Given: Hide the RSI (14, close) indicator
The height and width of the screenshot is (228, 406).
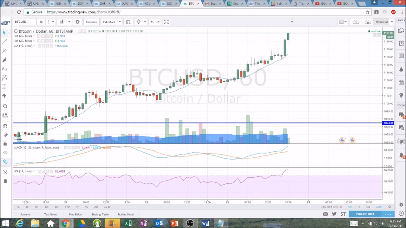Looking at the screenshot, I should (x=39, y=171).
